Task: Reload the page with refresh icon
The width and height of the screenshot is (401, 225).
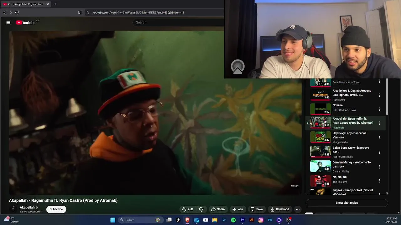Action: click(x=17, y=12)
